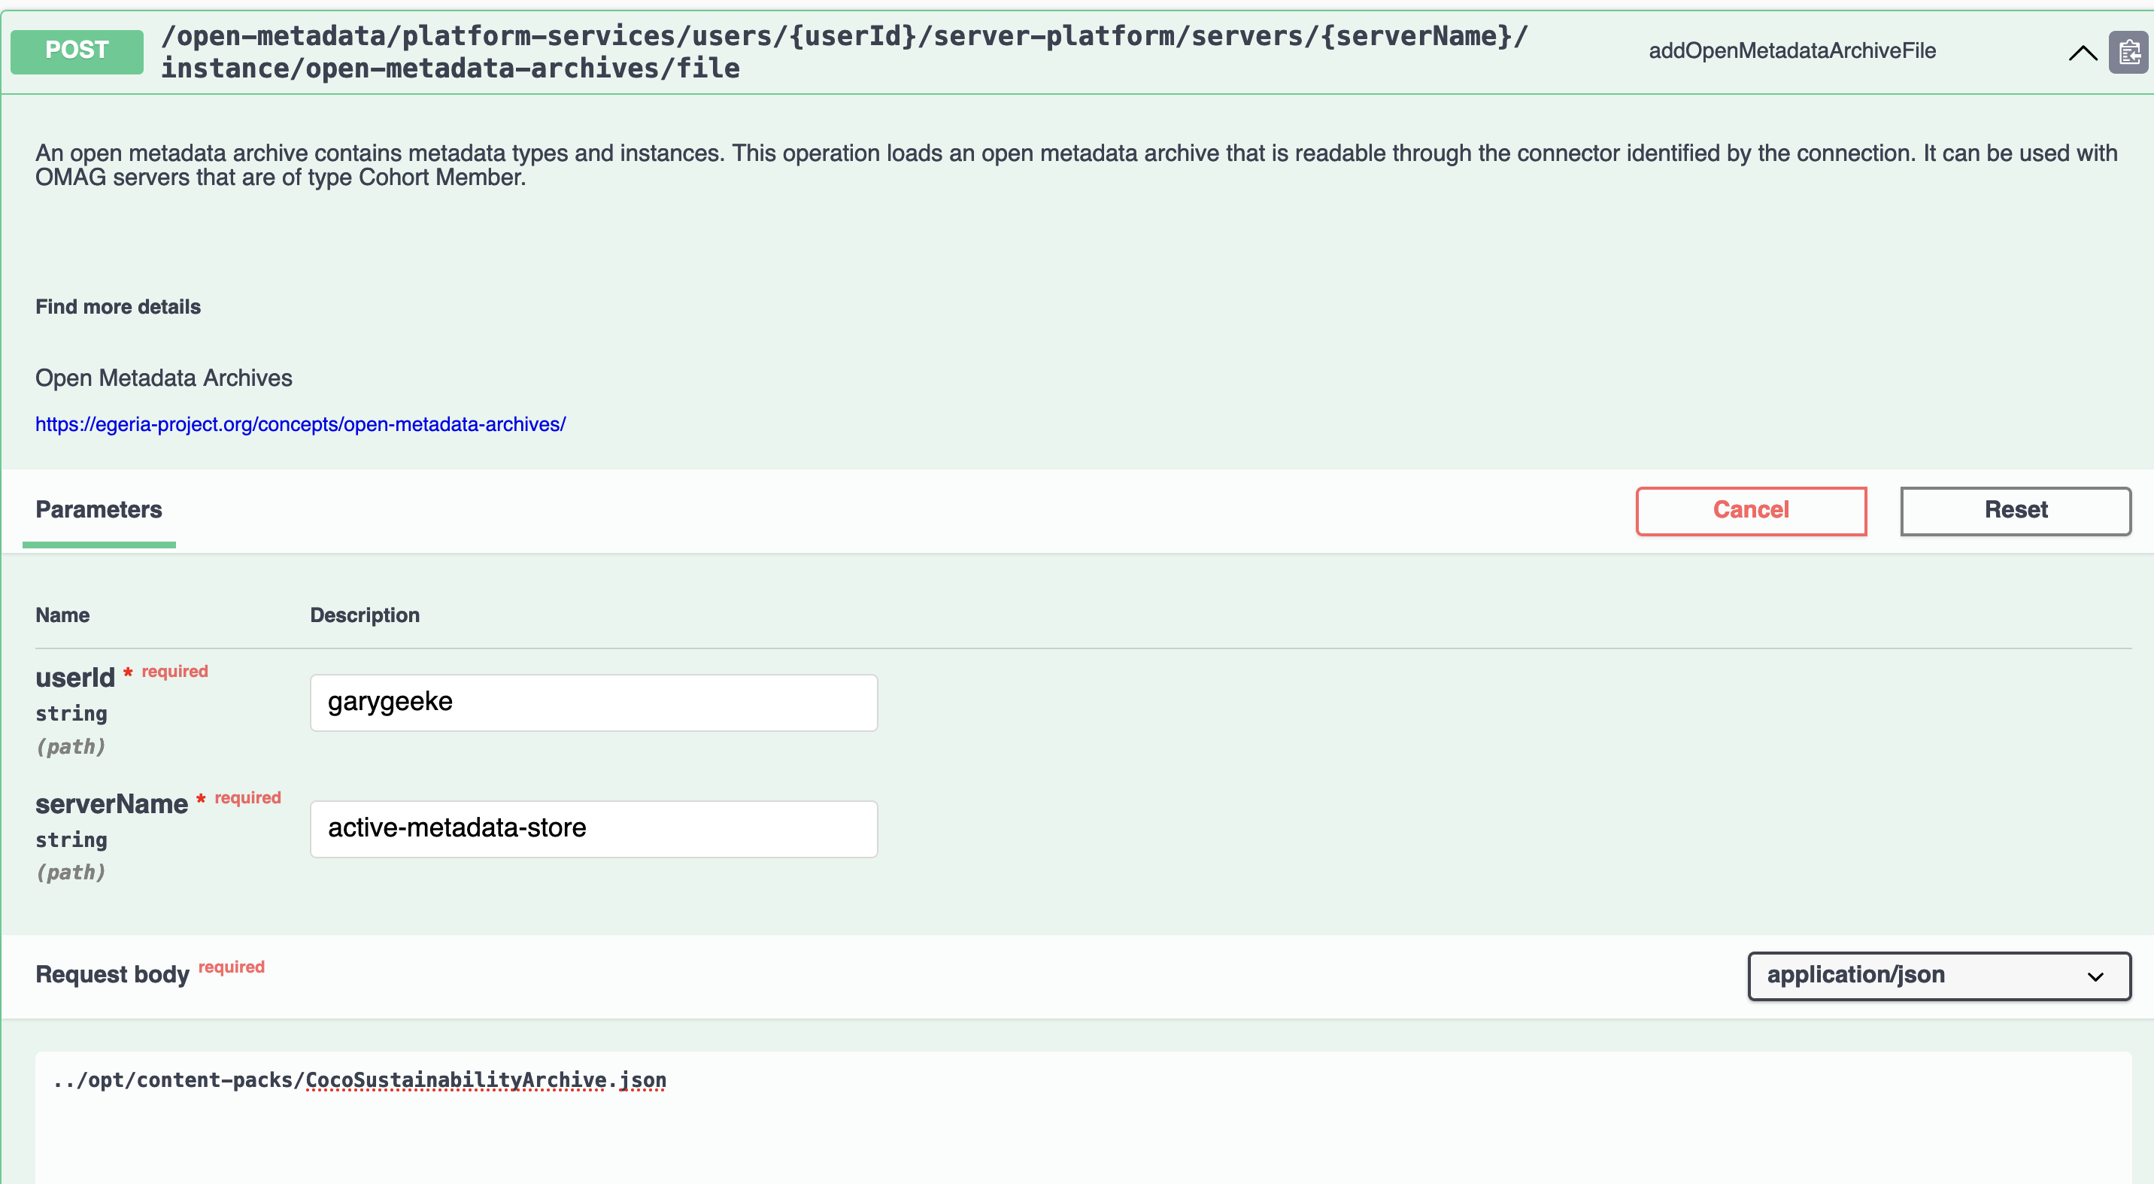Click the serverName input containing active-metadata-store
2154x1184 pixels.
pyautogui.click(x=593, y=829)
